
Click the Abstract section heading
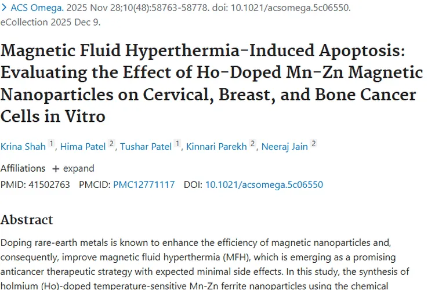click(27, 220)
